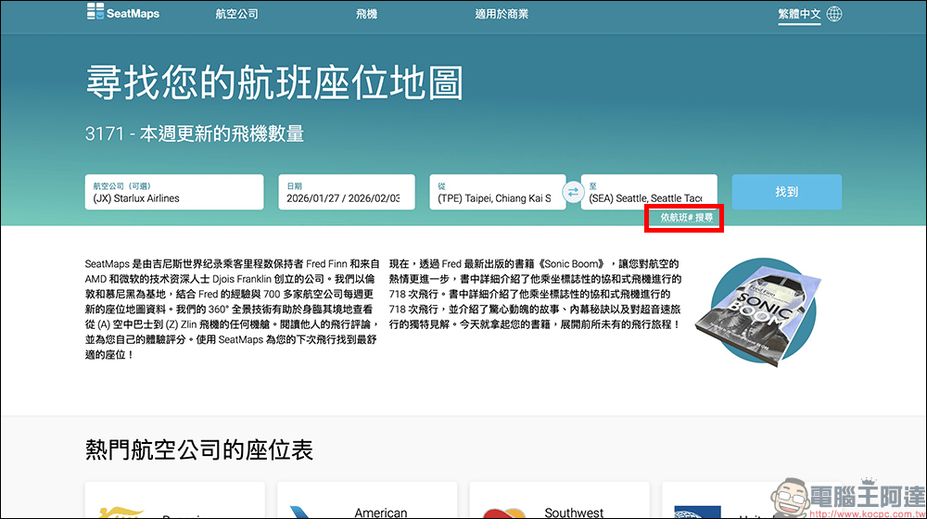Click the 熱門航空公司的座位表 heading

coord(198,449)
